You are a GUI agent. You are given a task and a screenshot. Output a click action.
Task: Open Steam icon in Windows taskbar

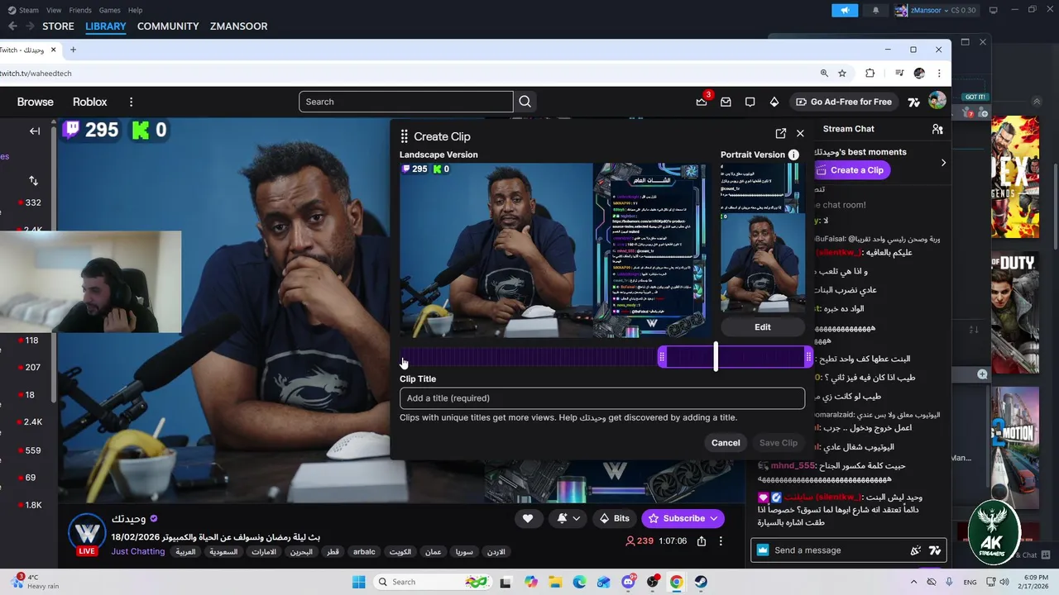(x=700, y=582)
